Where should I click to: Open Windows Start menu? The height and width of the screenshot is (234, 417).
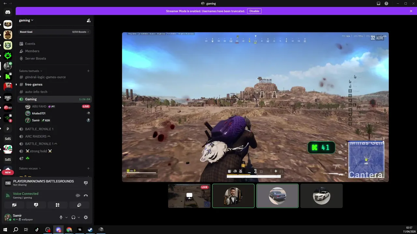tap(5, 230)
